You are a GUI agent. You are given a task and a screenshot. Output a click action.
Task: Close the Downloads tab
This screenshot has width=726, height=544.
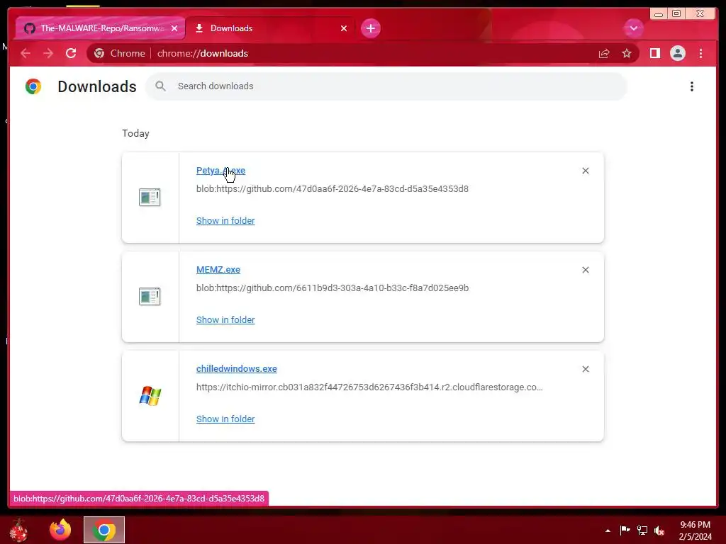pyautogui.click(x=344, y=28)
